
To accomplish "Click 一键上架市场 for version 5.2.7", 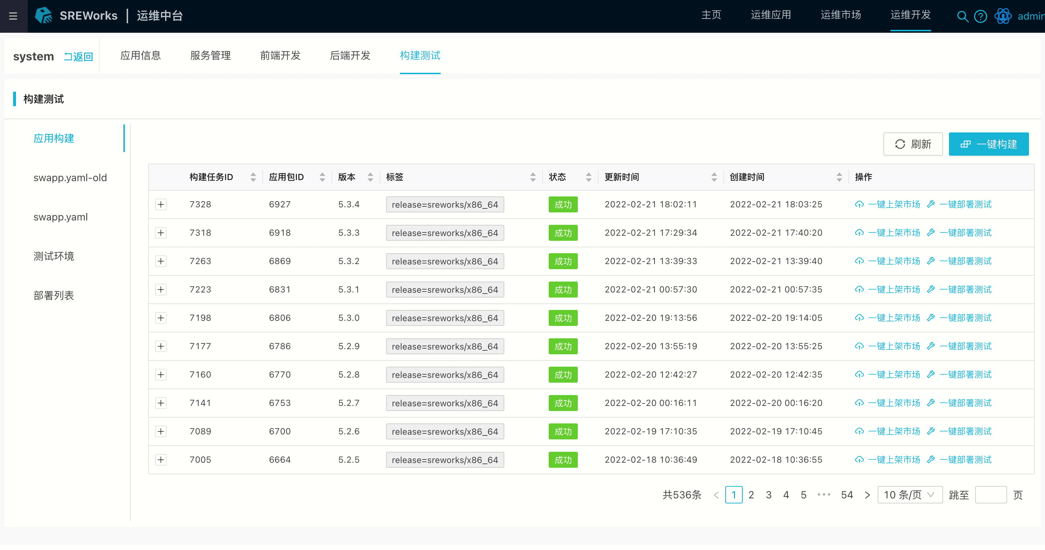I will [887, 403].
